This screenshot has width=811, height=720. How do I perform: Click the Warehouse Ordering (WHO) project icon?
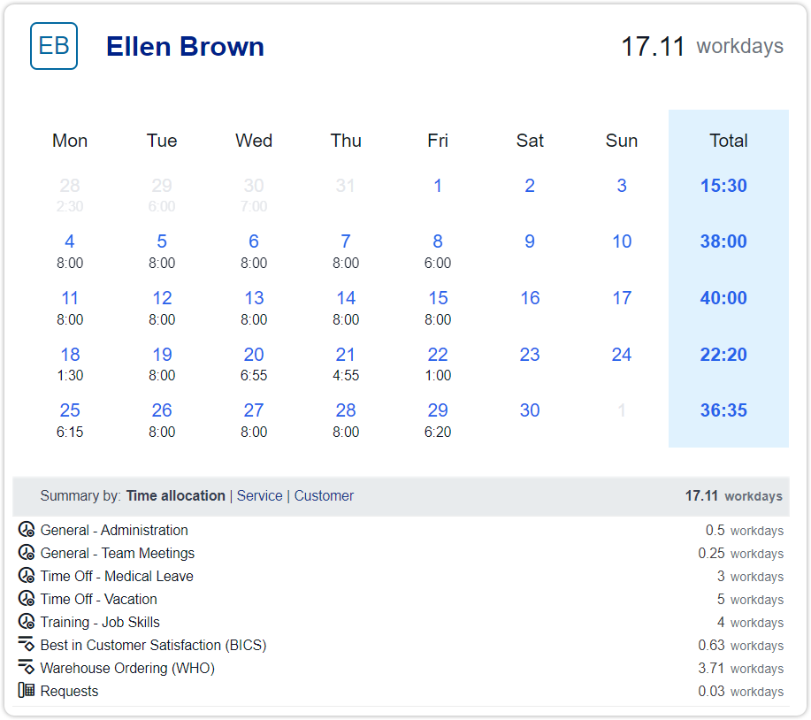[x=27, y=667]
